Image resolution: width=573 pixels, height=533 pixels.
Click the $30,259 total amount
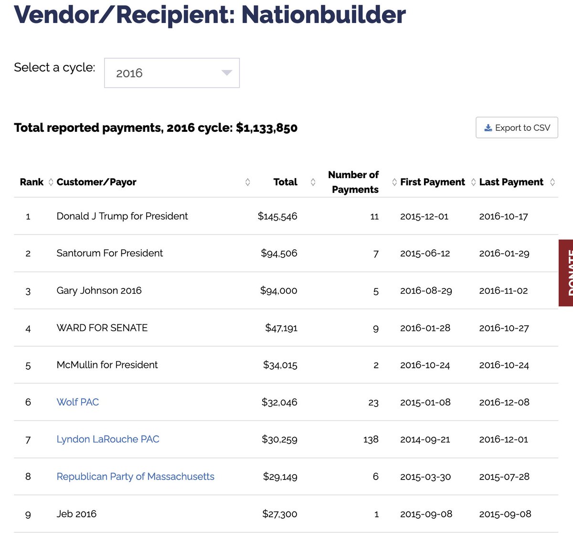pyautogui.click(x=279, y=439)
